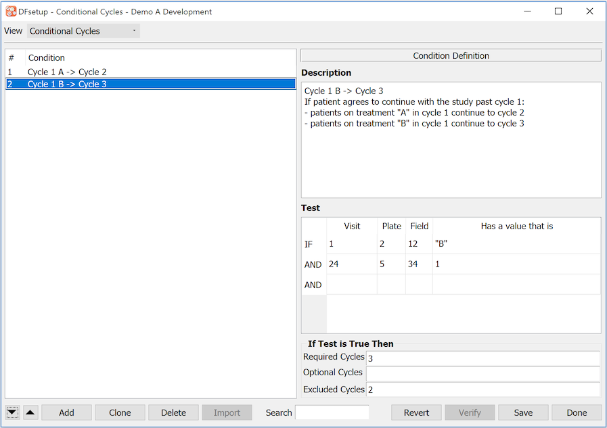Edit the Excluded Cycles field
607x428 pixels.
482,389
